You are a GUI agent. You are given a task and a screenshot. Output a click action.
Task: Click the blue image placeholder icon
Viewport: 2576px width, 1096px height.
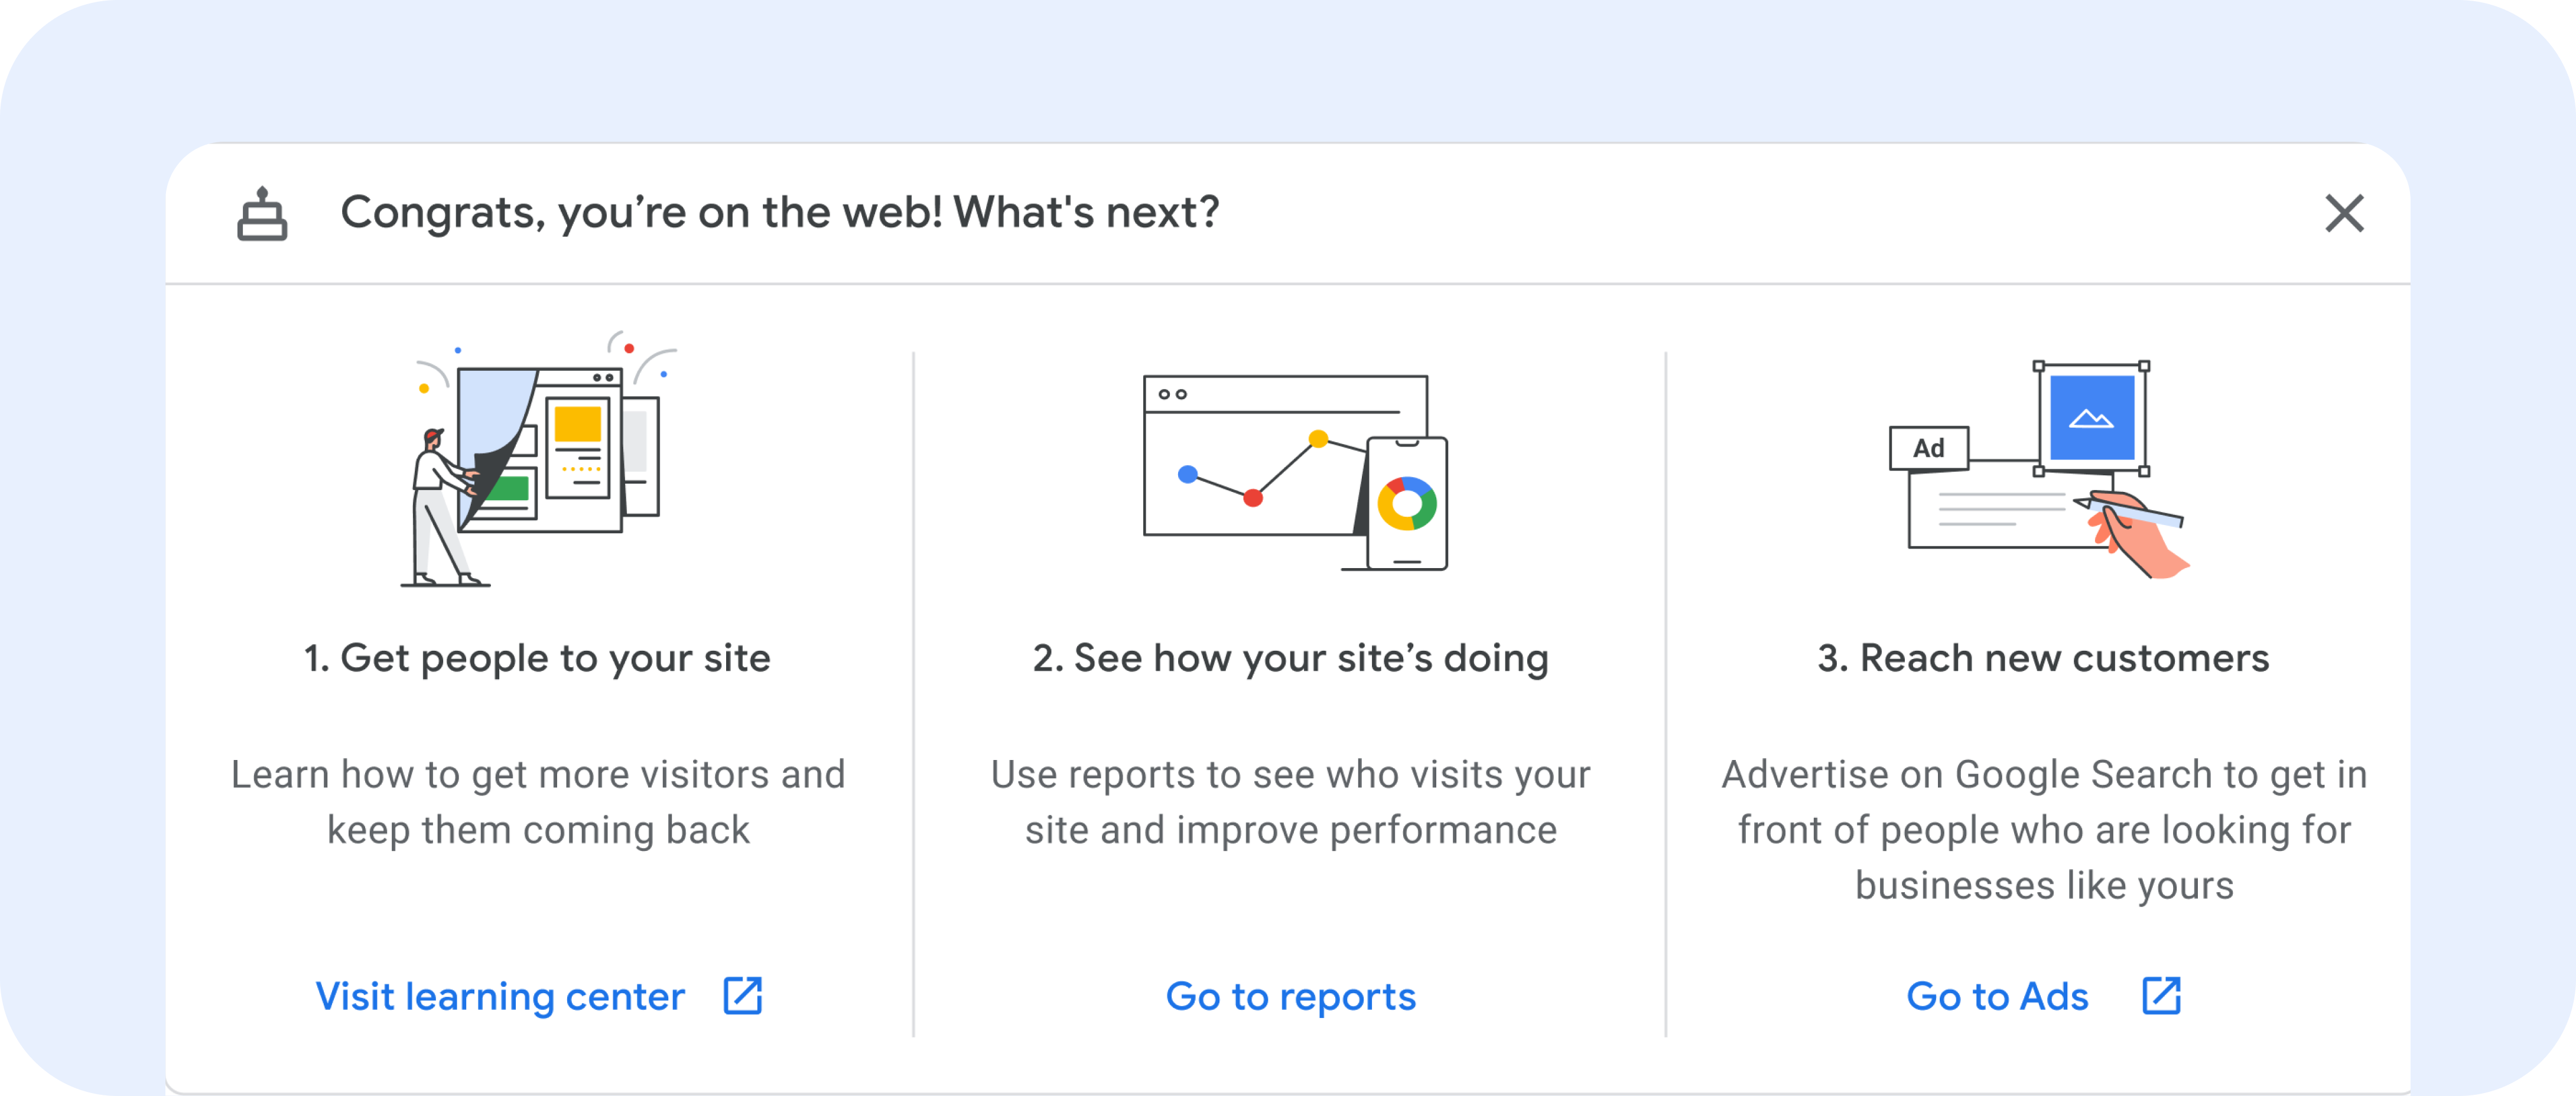2091,417
